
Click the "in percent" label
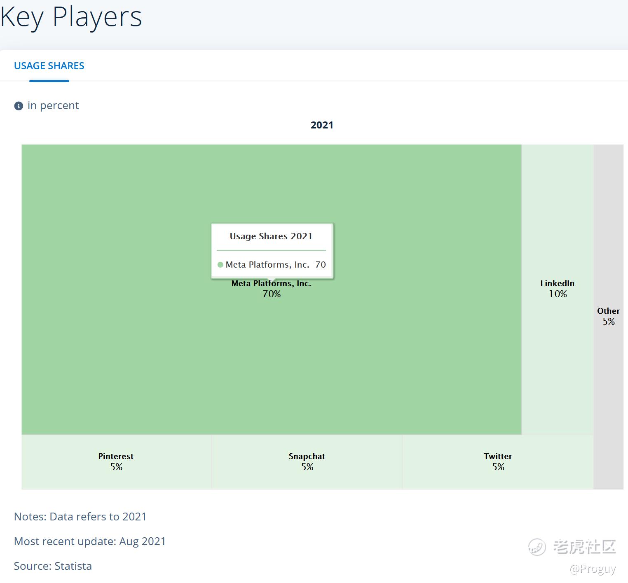click(x=53, y=106)
